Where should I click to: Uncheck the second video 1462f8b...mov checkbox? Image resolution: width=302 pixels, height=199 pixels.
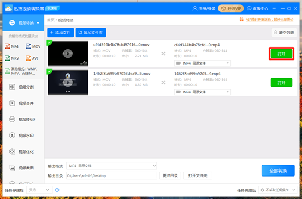49,72
